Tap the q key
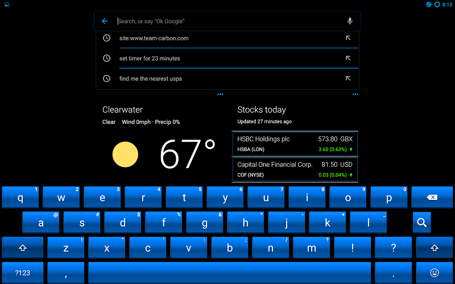 point(20,197)
